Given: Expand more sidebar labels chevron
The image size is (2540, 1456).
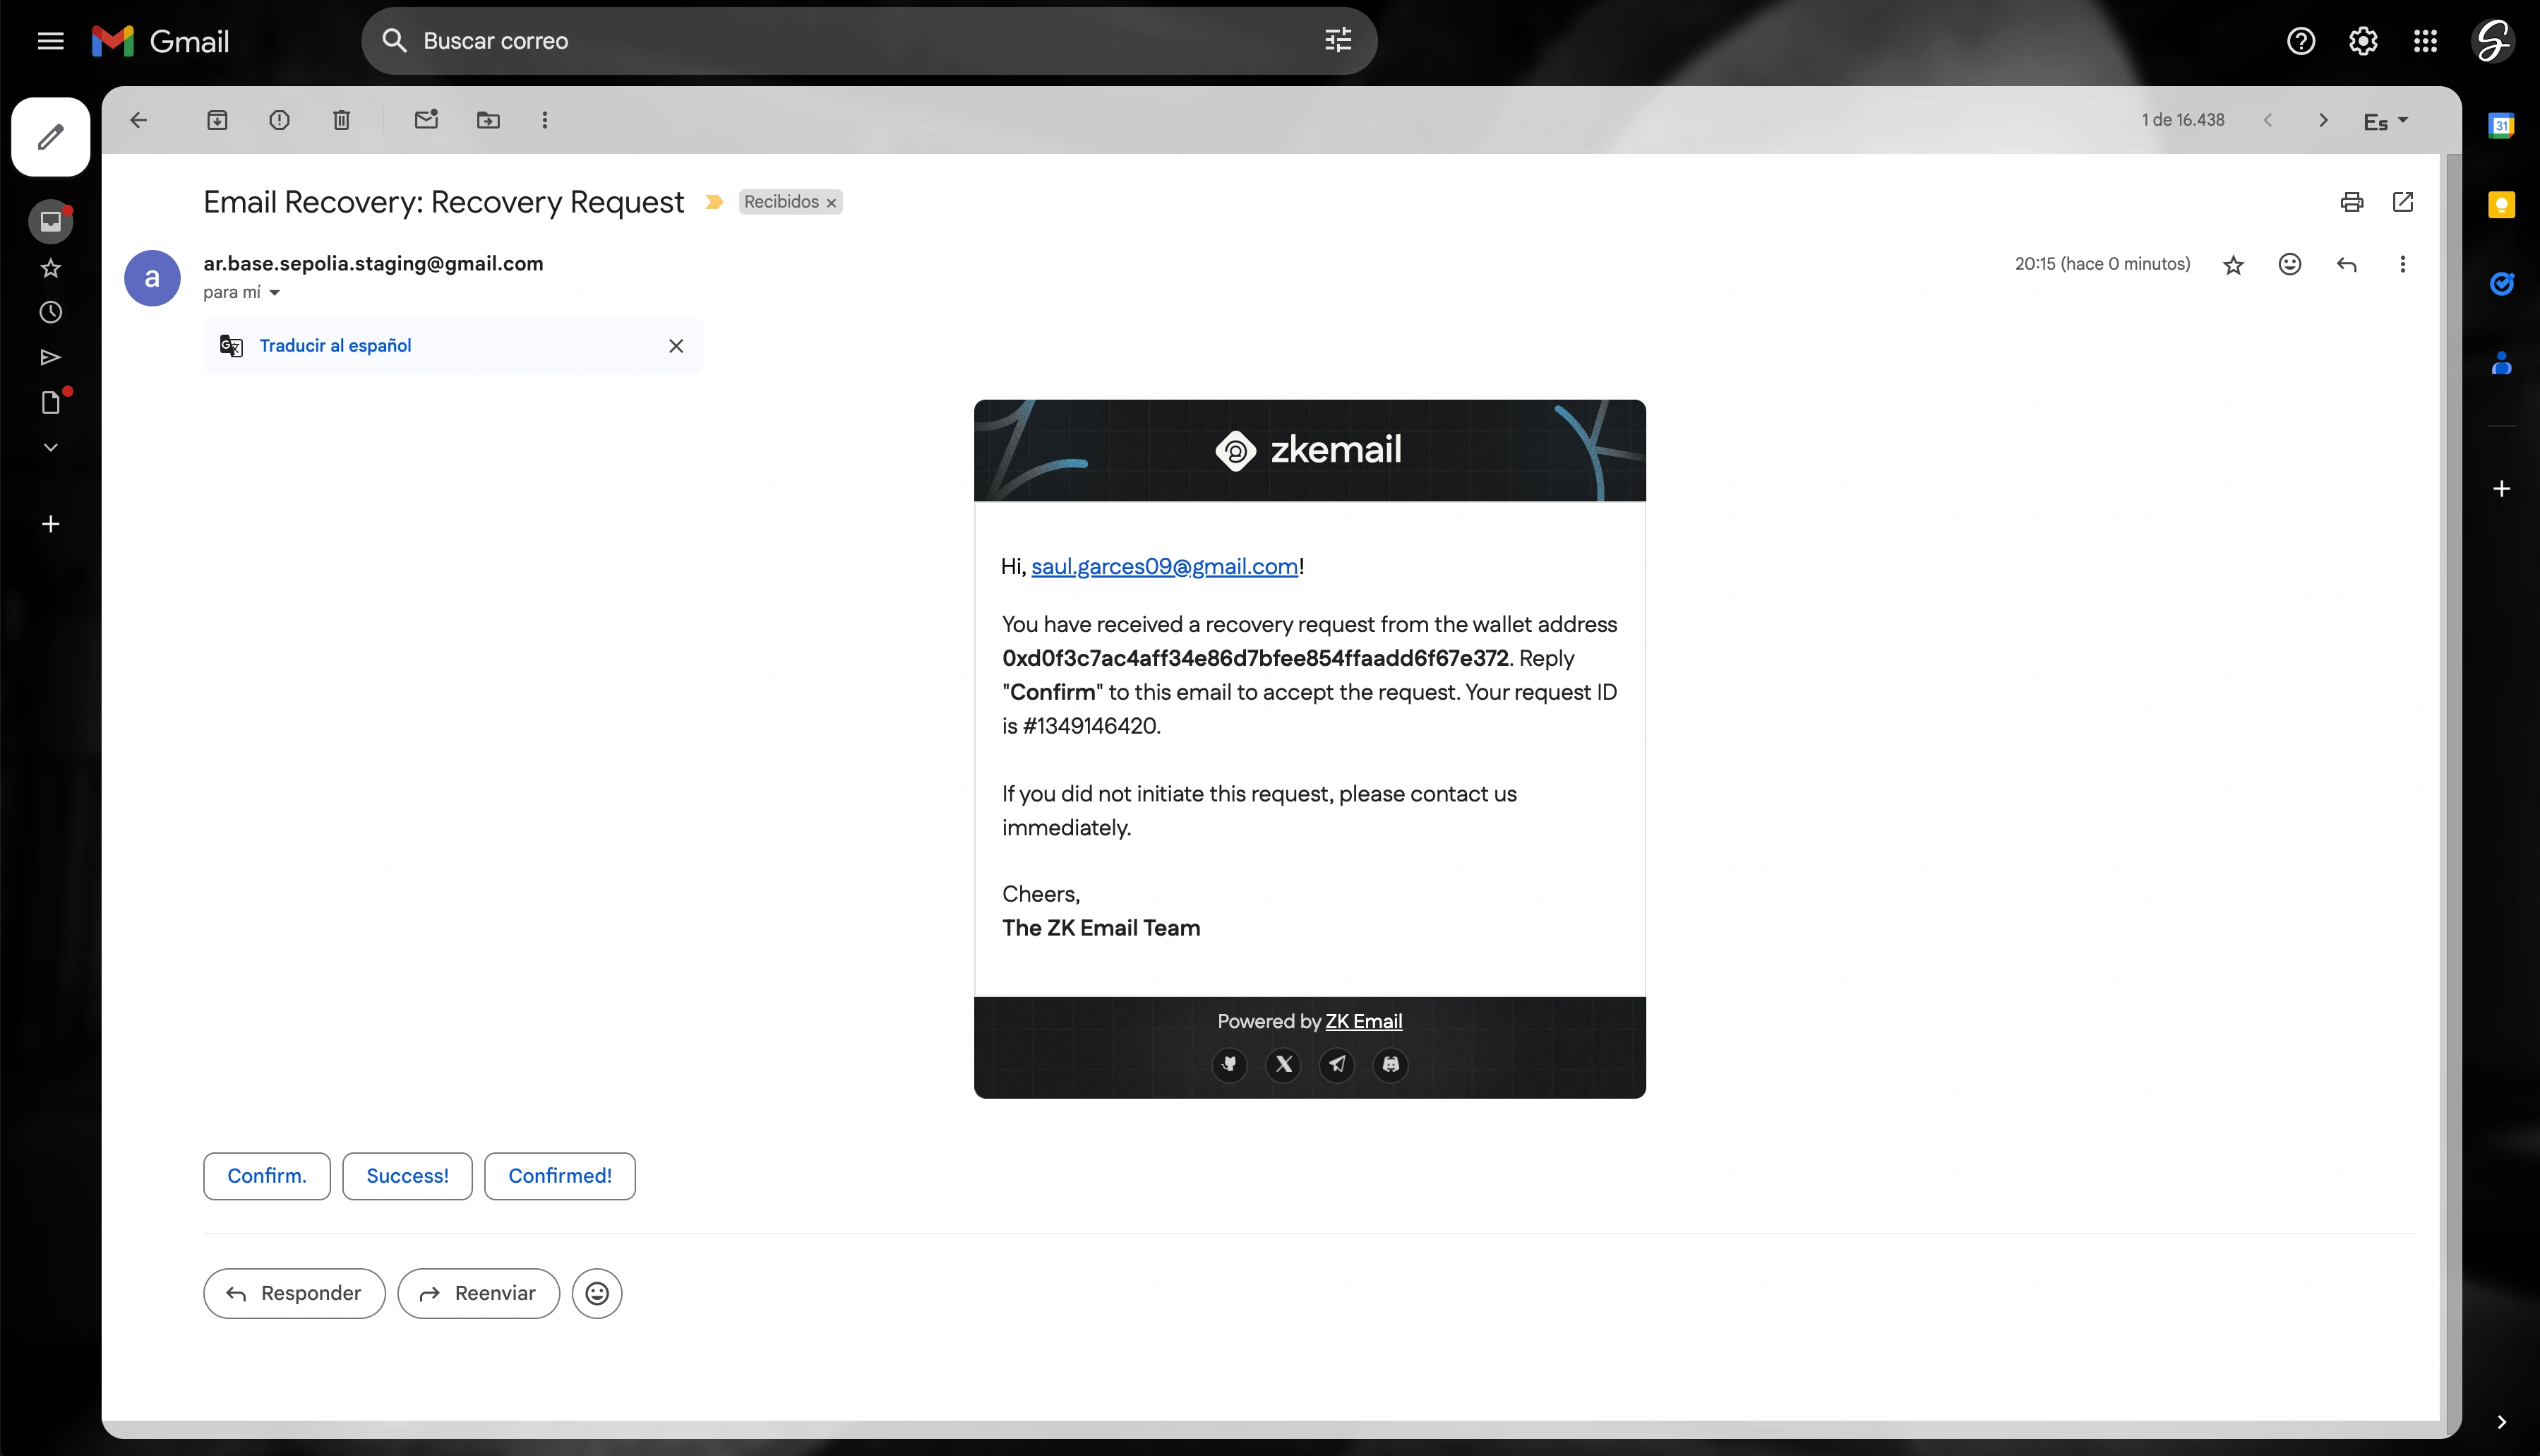Looking at the screenshot, I should pos(50,448).
